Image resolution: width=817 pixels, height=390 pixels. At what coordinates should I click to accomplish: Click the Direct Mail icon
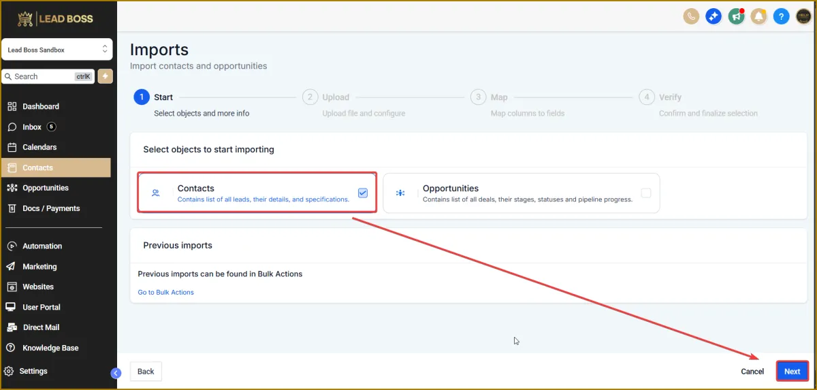point(11,327)
